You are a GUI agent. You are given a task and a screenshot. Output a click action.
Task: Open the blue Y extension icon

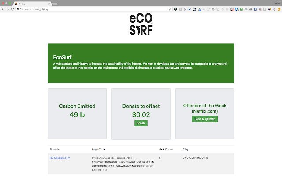pos(189,9)
